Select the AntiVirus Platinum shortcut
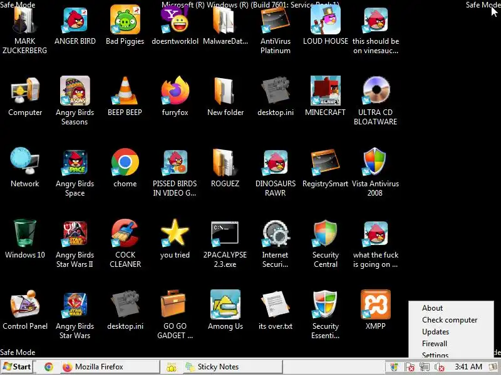The width and height of the screenshot is (501, 375). [x=275, y=21]
